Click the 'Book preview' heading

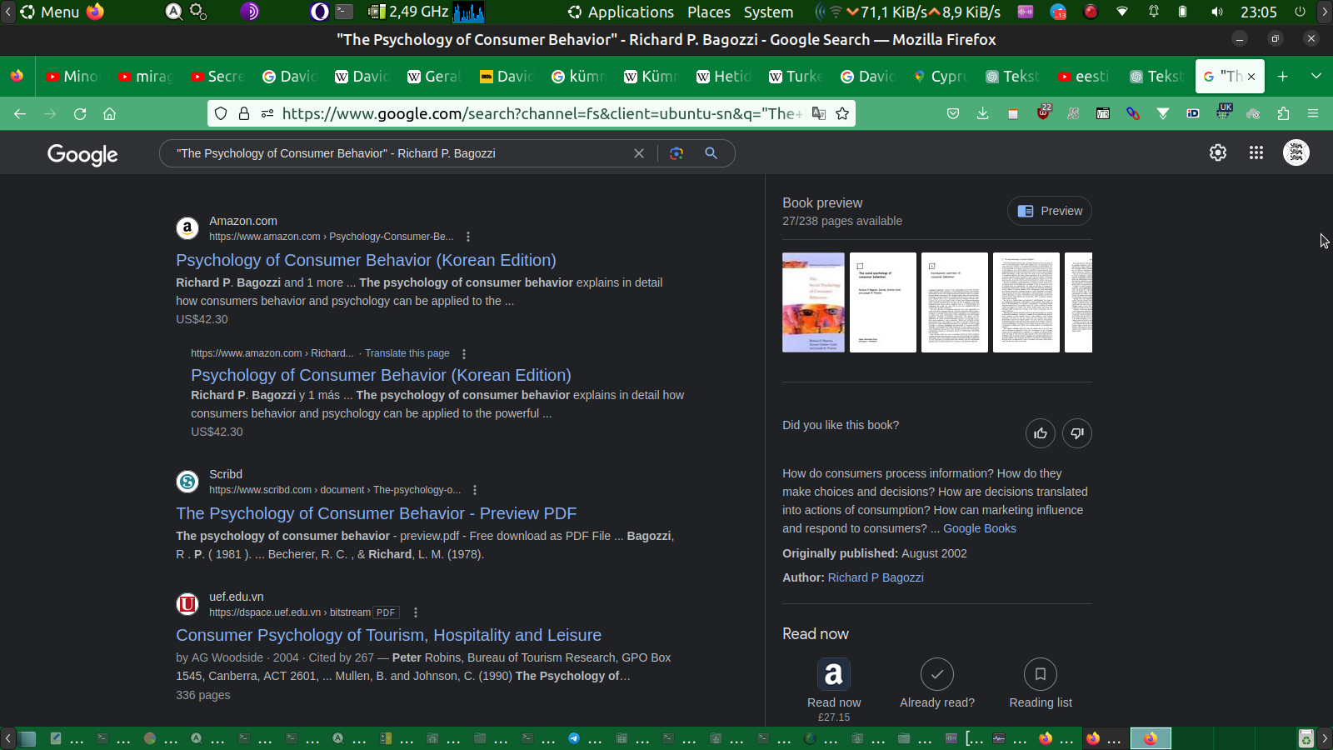[822, 202]
